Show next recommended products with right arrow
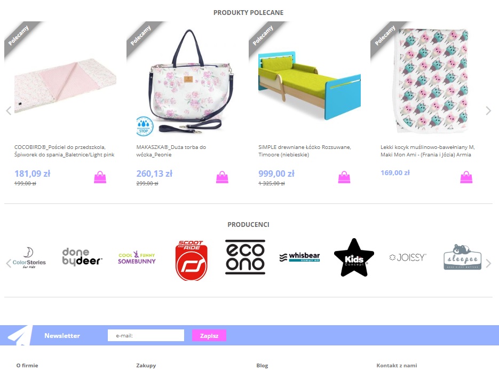Viewport: 499px width, 370px height. 488,111
